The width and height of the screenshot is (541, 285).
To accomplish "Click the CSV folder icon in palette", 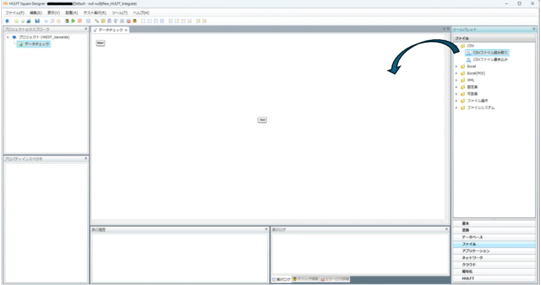I will [x=463, y=46].
